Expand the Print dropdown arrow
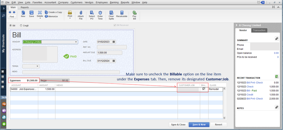The image size is (283, 130). [x=70, y=18]
